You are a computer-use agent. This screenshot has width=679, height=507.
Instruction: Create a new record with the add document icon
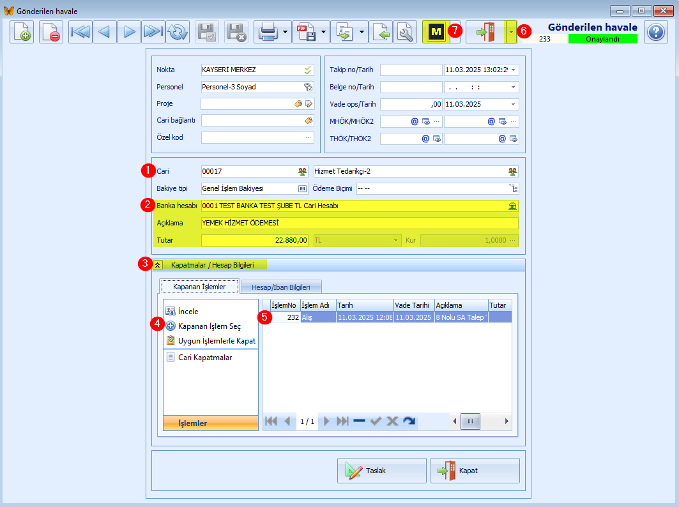pos(22,32)
